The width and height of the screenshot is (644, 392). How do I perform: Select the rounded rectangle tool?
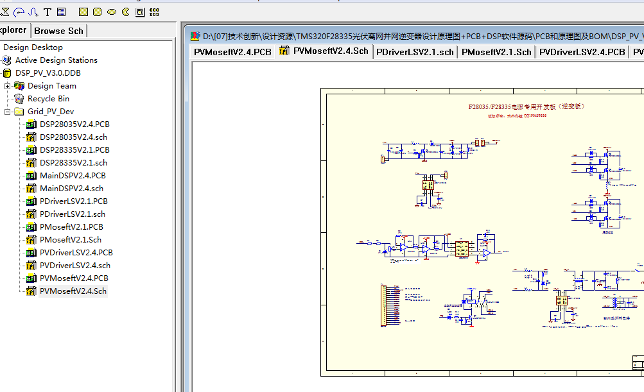[x=98, y=12]
